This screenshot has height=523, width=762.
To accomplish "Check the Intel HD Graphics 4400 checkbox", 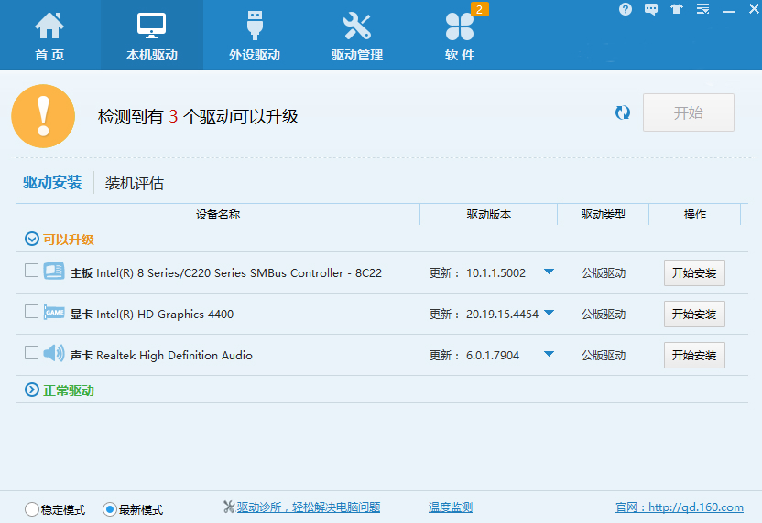I will click(31, 312).
